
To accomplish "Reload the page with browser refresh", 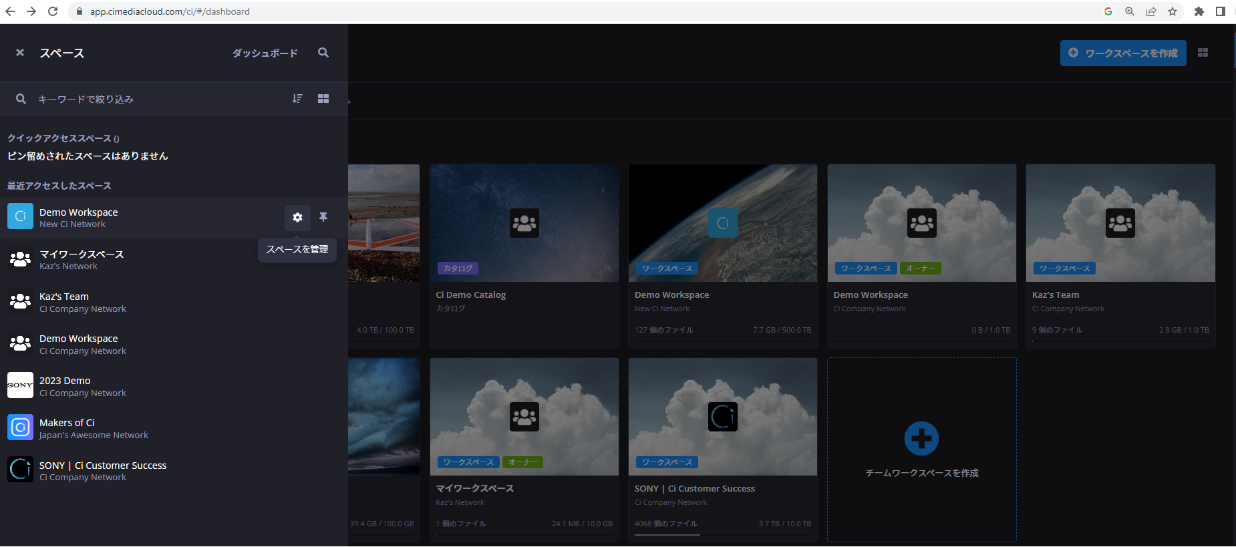I will [x=53, y=11].
